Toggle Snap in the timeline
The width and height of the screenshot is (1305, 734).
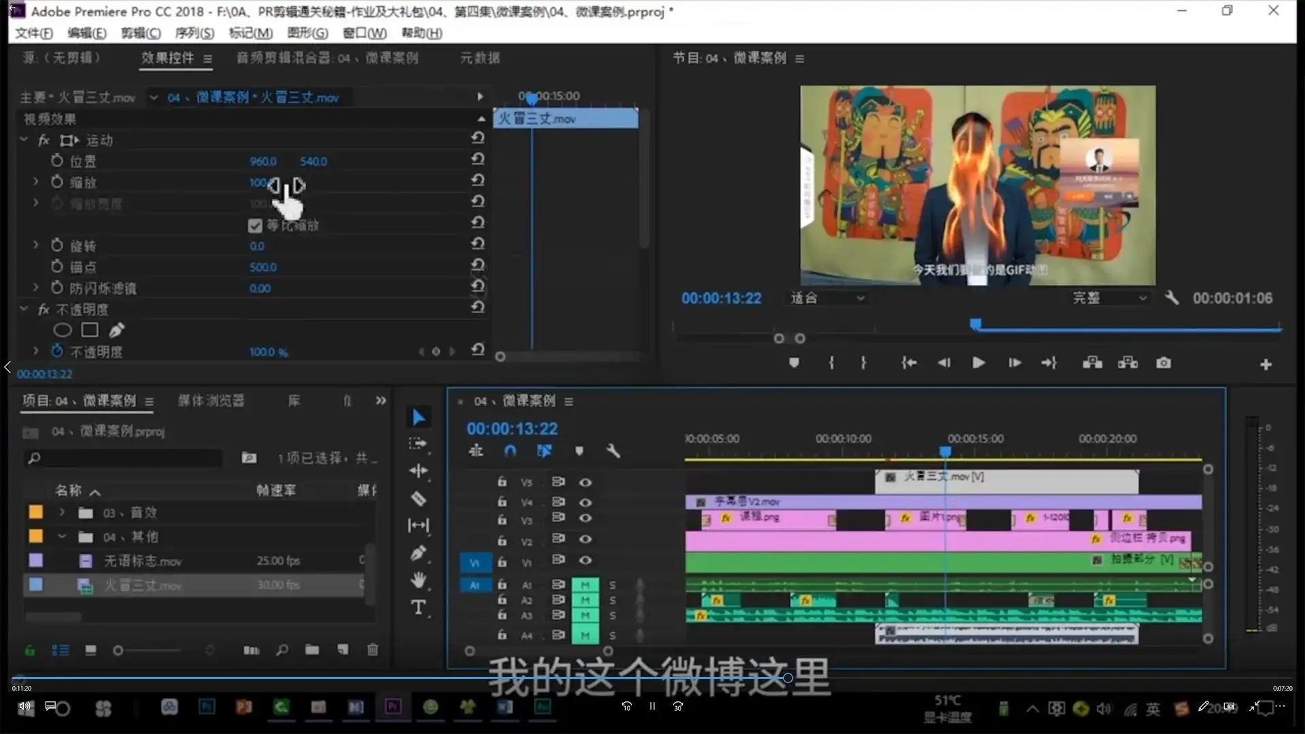(510, 451)
